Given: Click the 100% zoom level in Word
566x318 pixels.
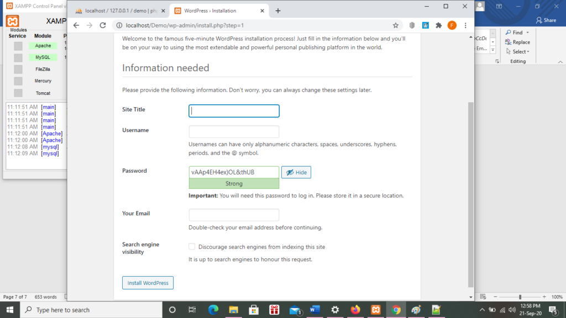Looking at the screenshot, I should point(557,296).
